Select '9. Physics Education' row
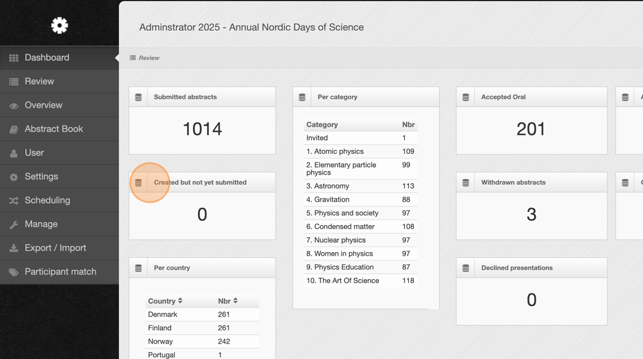Viewport: 643px width, 359px height. click(x=361, y=267)
